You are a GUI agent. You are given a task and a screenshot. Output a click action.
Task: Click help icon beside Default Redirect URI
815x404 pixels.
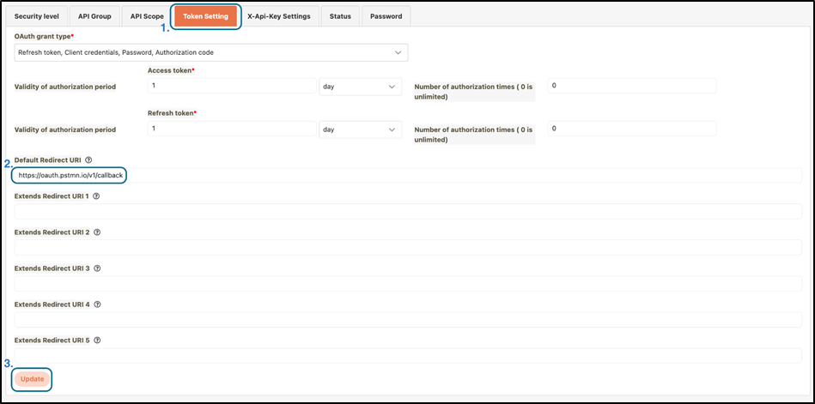pos(89,160)
